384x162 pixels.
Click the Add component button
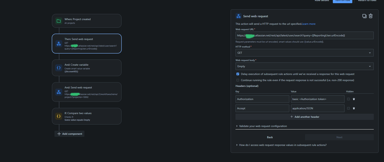(69, 134)
